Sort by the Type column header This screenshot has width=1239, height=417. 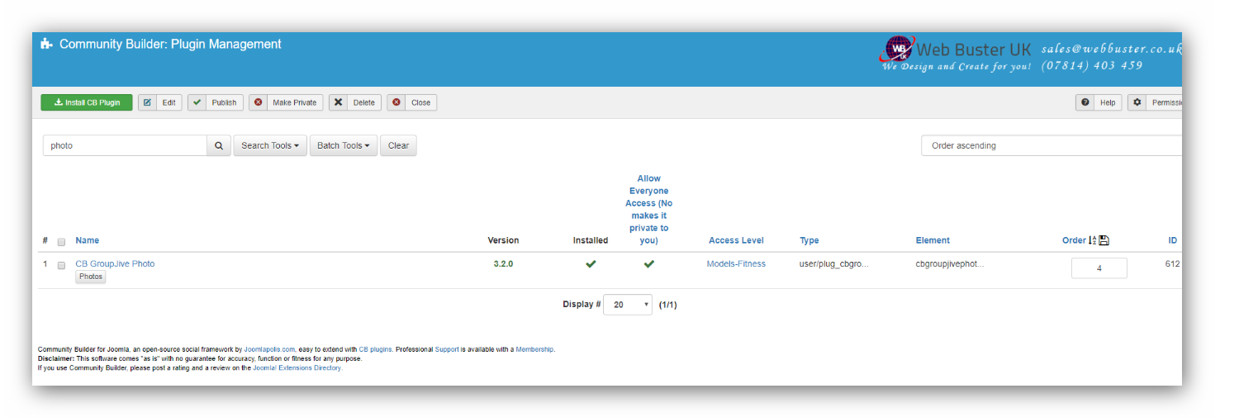coord(809,240)
